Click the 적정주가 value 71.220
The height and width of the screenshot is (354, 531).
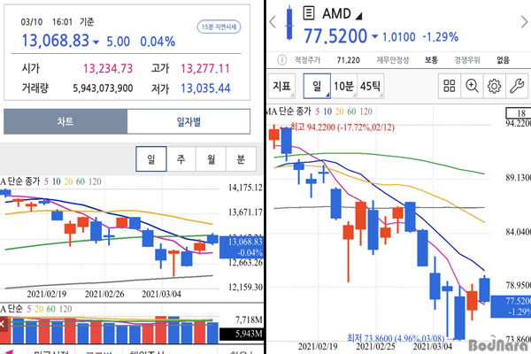pos(348,60)
